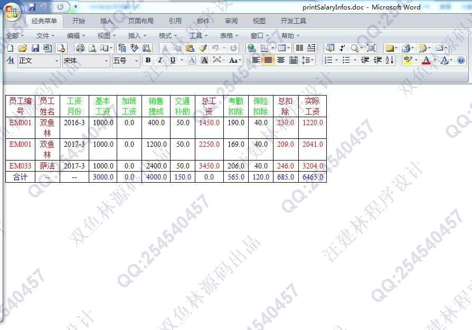Select the Format Painter brush
The image size is (472, 330).
coord(203,48)
